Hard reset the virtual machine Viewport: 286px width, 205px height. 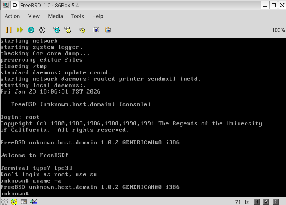tap(31, 30)
